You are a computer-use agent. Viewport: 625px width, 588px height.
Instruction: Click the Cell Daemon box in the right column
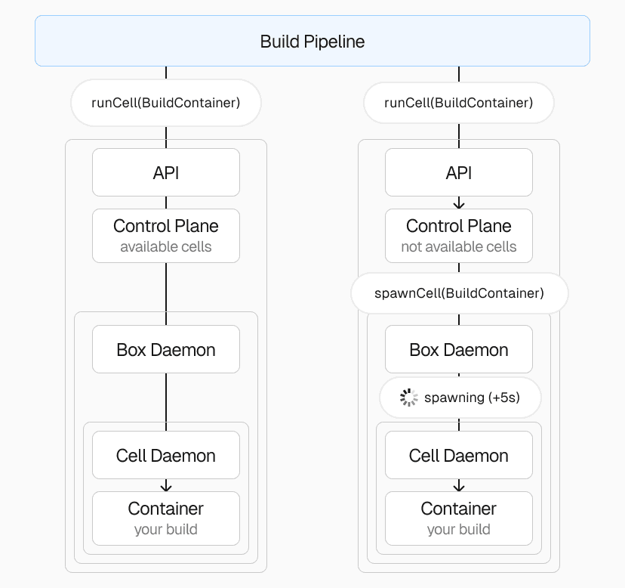459,455
